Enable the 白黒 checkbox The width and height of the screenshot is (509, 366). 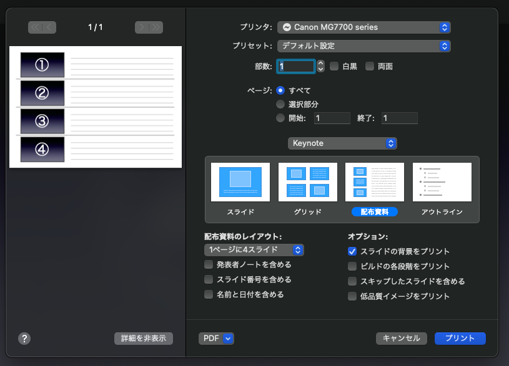(334, 66)
